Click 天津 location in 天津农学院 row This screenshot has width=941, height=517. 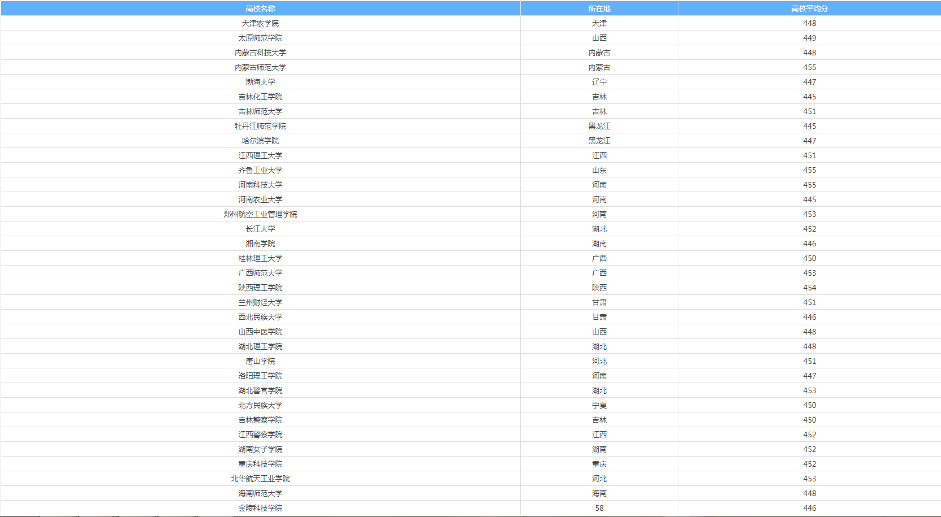point(599,23)
